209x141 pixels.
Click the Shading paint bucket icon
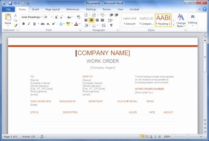tap(86, 25)
